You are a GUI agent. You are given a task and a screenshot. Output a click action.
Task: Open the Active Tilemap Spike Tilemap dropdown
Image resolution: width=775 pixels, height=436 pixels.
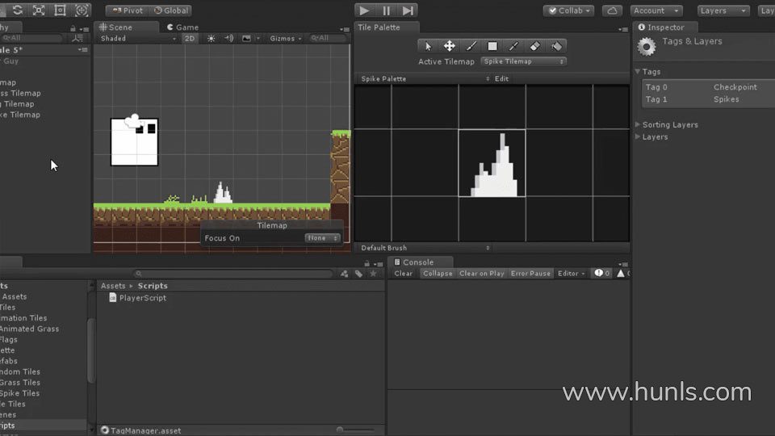[x=523, y=61]
